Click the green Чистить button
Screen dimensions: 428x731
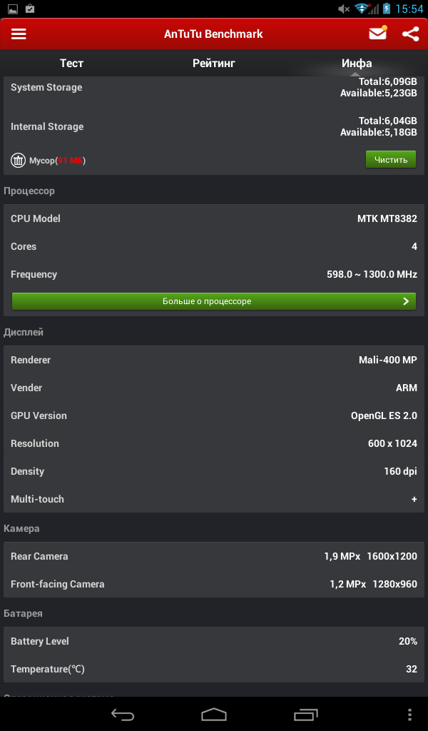pos(391,160)
